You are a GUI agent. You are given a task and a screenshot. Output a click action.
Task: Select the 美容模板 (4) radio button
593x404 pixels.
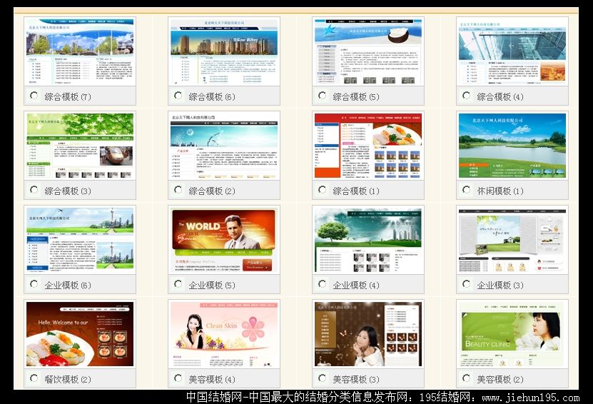click(178, 378)
